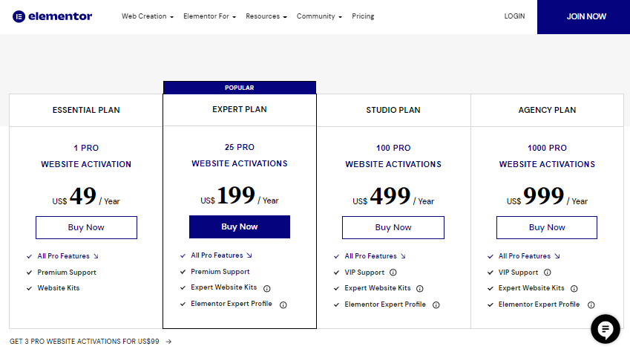Expand the Resources dropdown menu
Viewport: 630px width, 352px height.
click(266, 16)
